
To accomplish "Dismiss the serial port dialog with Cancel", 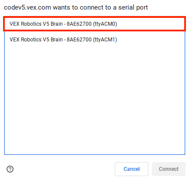I will (x=131, y=169).
